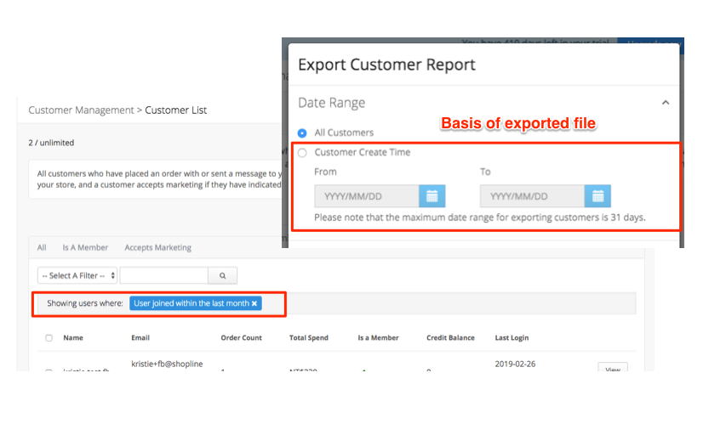Go to Customer Management breadcrumb
This screenshot has width=709, height=435.
tap(81, 110)
